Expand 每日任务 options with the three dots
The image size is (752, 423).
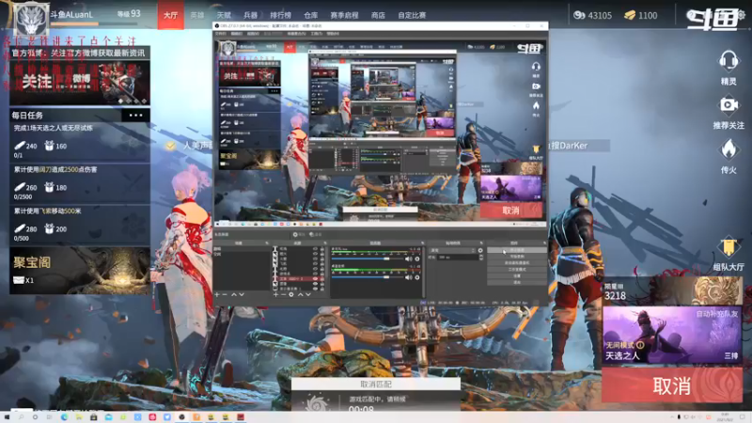(x=135, y=115)
